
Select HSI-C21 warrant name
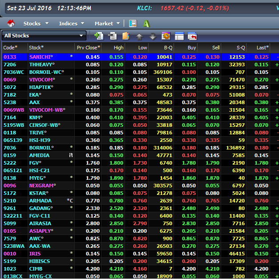point(39,170)
